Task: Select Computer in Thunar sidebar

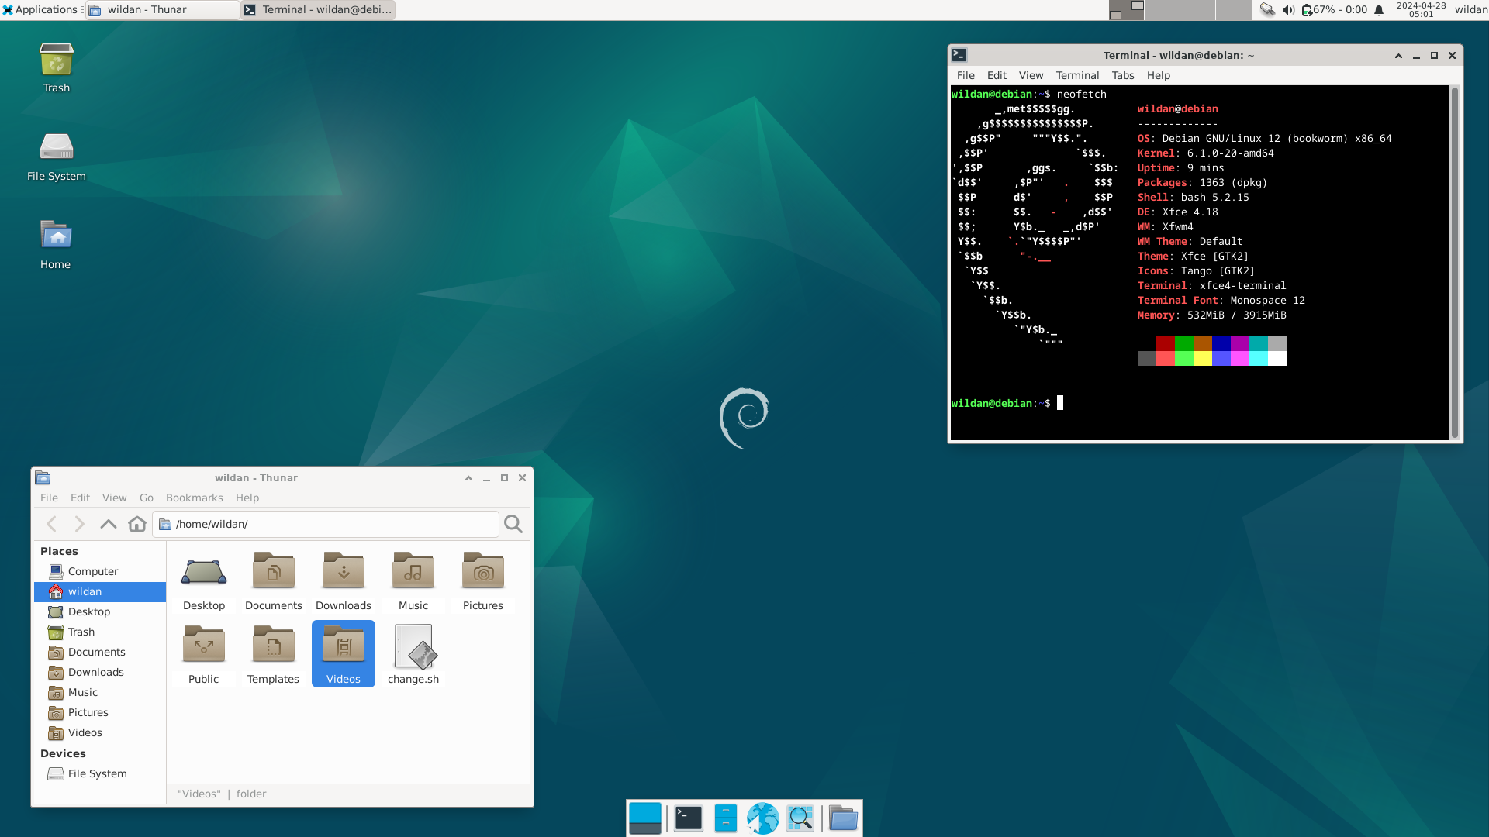Action: 100,571
